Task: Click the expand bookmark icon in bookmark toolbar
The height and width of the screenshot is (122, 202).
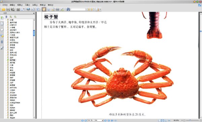Action: pyautogui.click(x=11, y=17)
